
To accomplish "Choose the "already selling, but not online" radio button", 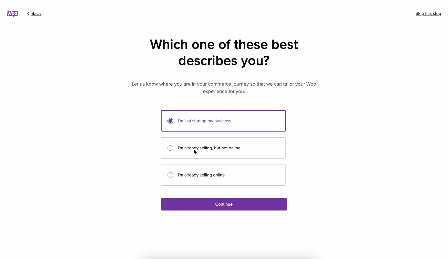I will [170, 148].
